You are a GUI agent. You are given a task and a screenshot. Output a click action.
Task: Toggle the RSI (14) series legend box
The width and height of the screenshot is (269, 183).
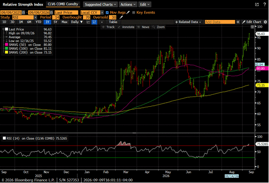(4, 138)
